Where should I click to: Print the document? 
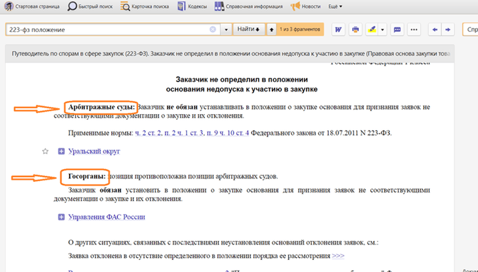355,29
